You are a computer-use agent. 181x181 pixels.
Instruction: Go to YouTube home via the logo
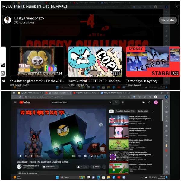tap(25, 102)
